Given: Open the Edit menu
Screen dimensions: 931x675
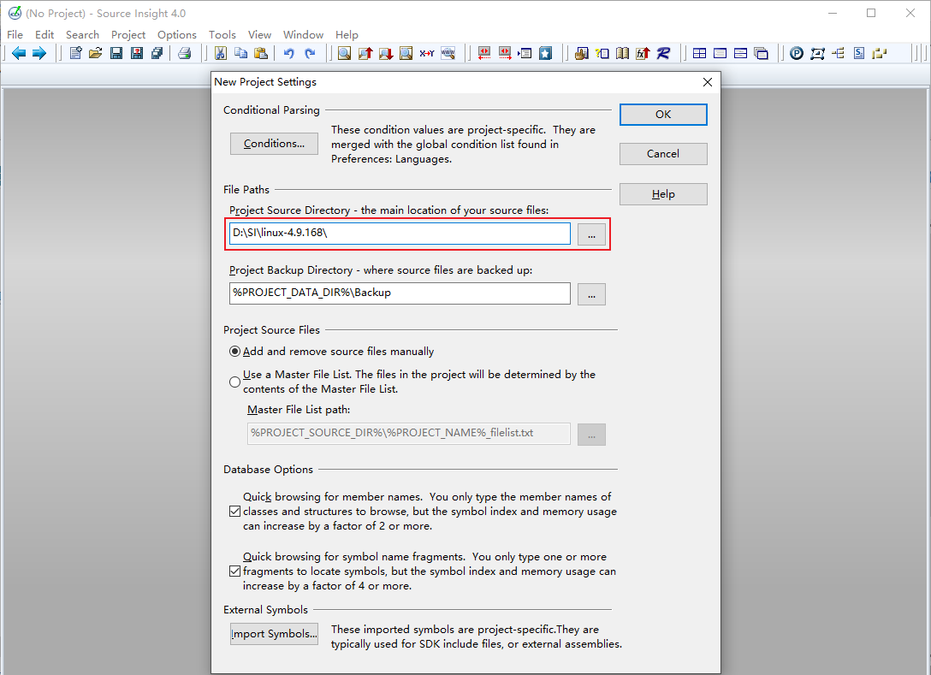Looking at the screenshot, I should [44, 34].
